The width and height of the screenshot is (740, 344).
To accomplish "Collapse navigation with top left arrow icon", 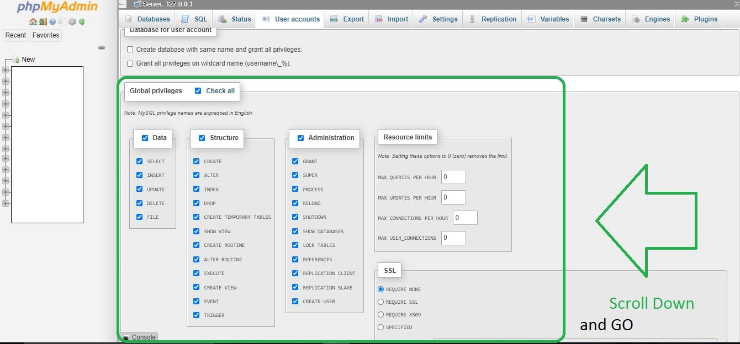I will click(x=123, y=4).
